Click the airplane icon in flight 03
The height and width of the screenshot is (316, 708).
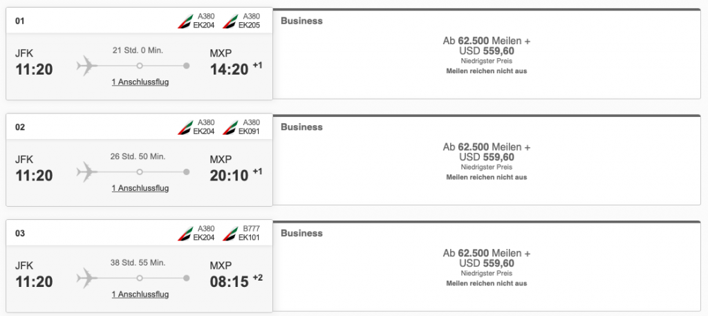click(x=86, y=278)
